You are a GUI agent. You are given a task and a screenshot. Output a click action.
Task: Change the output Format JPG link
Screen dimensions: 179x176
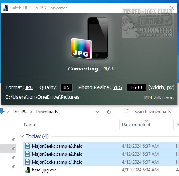(29, 87)
